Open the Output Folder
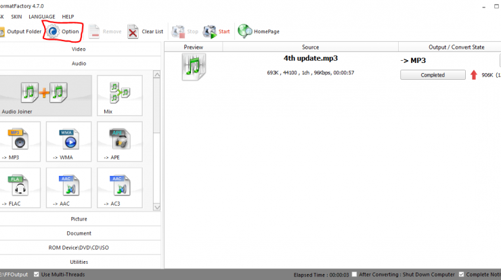Screen dimensions: 501x280 click(x=21, y=32)
